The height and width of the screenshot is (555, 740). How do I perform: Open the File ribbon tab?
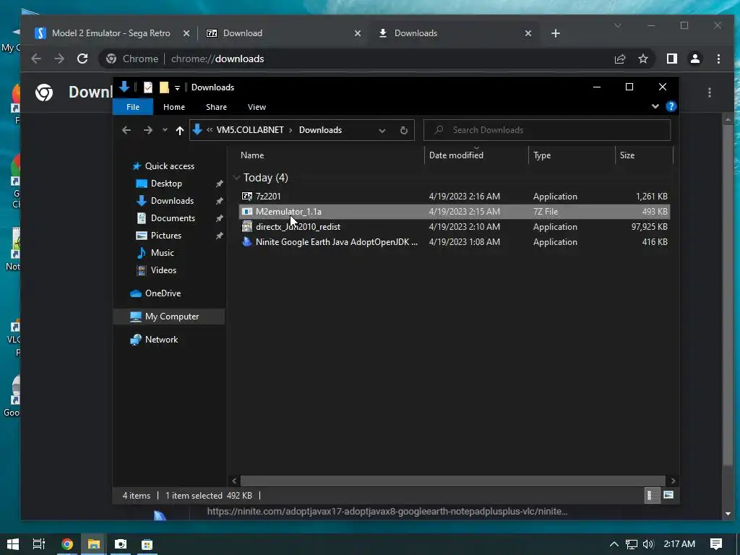[x=133, y=107]
